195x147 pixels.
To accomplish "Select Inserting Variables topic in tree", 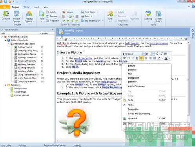I will (x=26, y=68).
